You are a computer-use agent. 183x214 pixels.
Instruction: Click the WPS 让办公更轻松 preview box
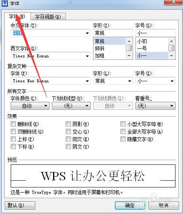(93, 176)
